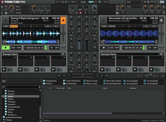Click the keylock note icon on Deck B
The width and height of the screenshot is (166, 122).
tap(156, 42)
